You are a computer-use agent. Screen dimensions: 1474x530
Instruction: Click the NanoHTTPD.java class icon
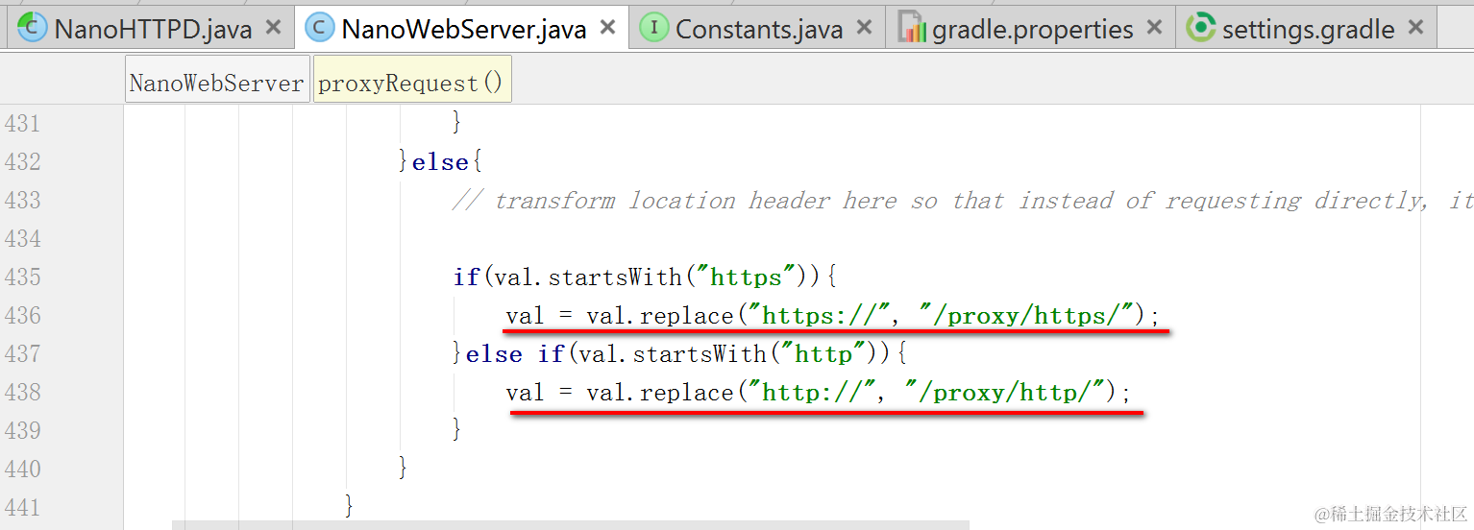(x=33, y=28)
